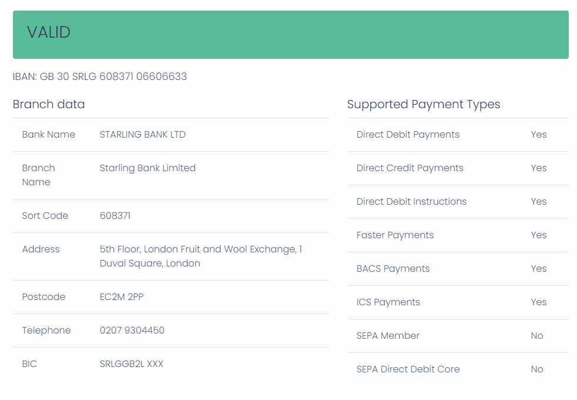
Task: Select the sort code value 608371
Action: (x=115, y=216)
